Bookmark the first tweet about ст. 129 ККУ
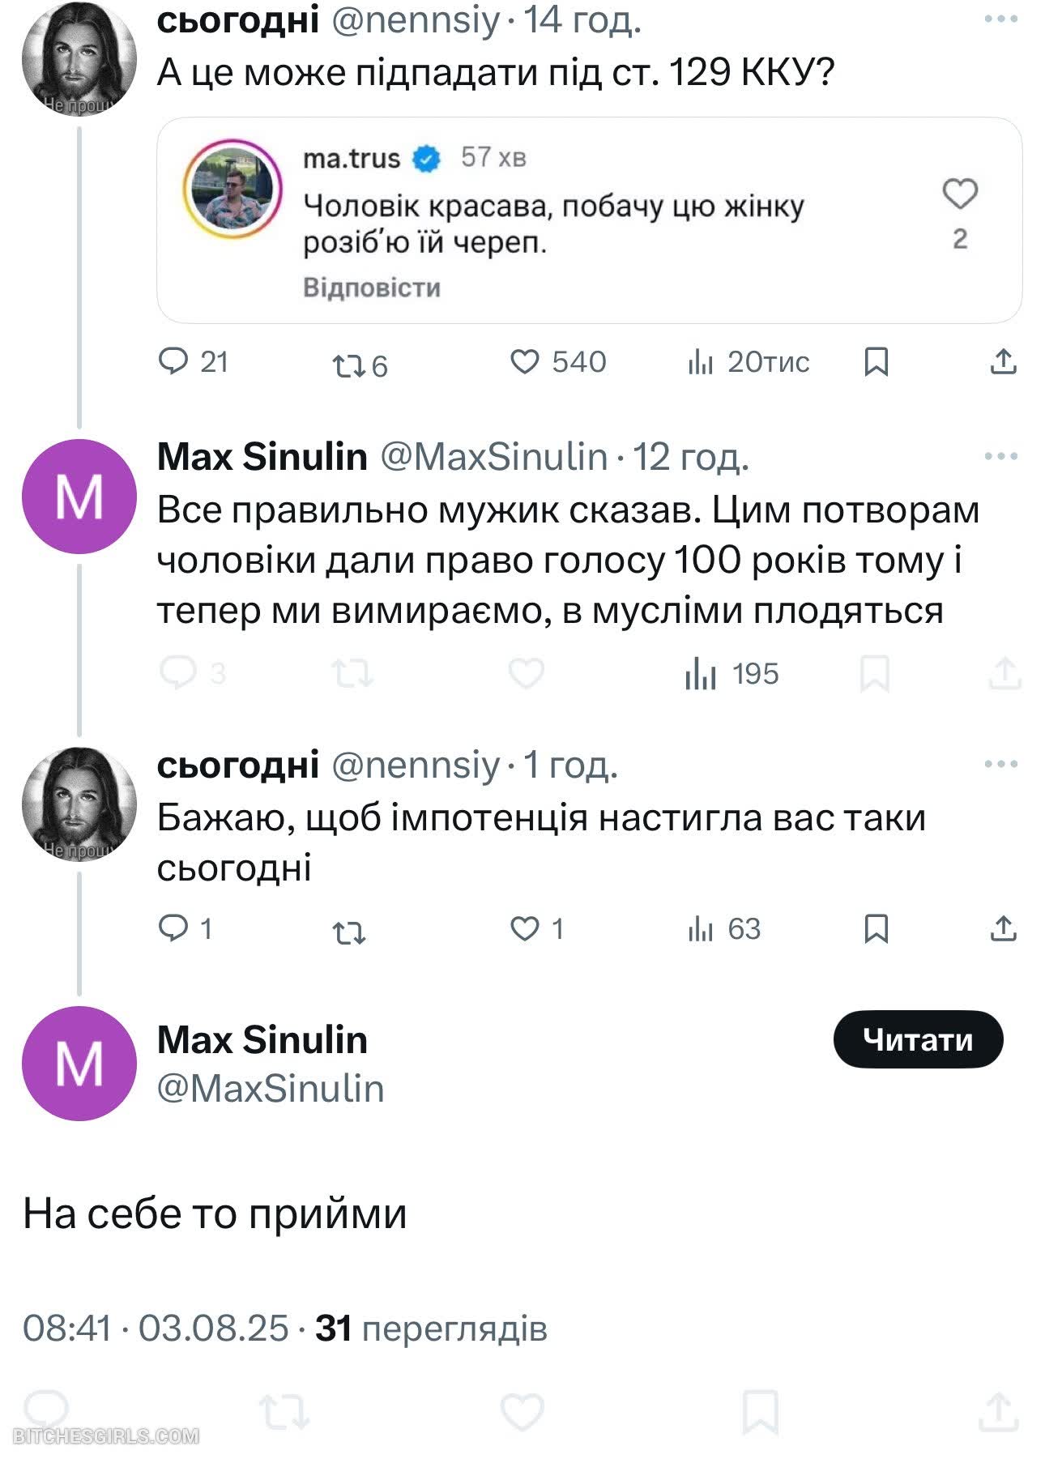The image size is (1045, 1463). 876,361
